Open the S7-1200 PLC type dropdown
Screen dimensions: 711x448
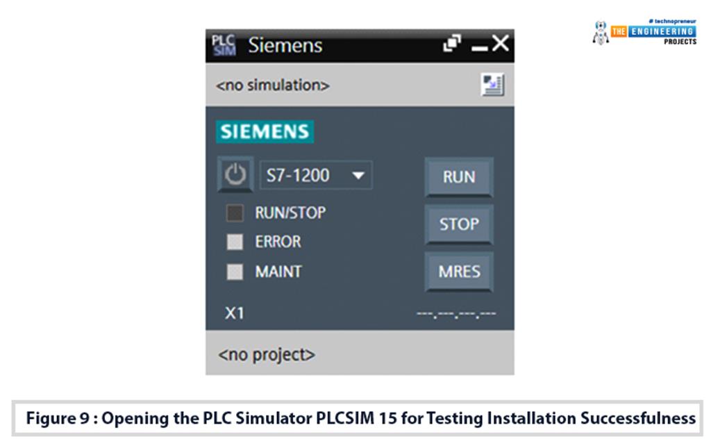pyautogui.click(x=316, y=175)
